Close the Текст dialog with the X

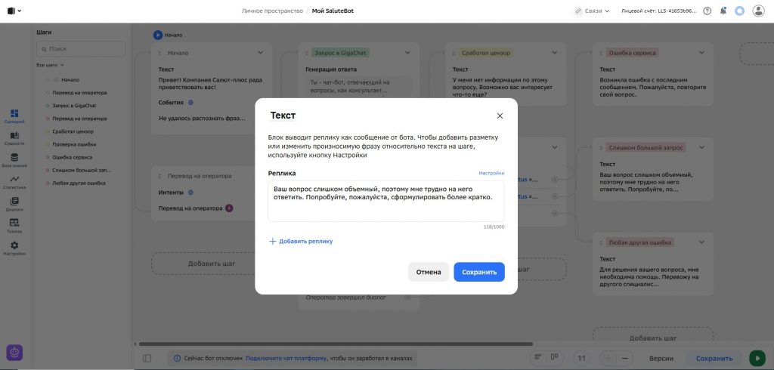[500, 116]
